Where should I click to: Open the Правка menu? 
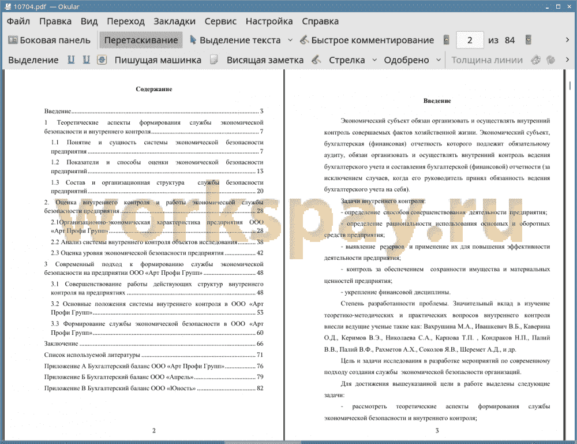click(55, 21)
